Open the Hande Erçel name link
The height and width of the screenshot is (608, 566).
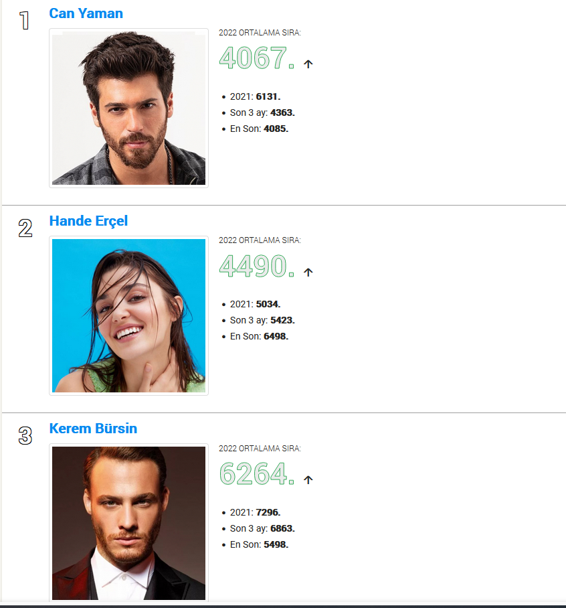coord(88,221)
